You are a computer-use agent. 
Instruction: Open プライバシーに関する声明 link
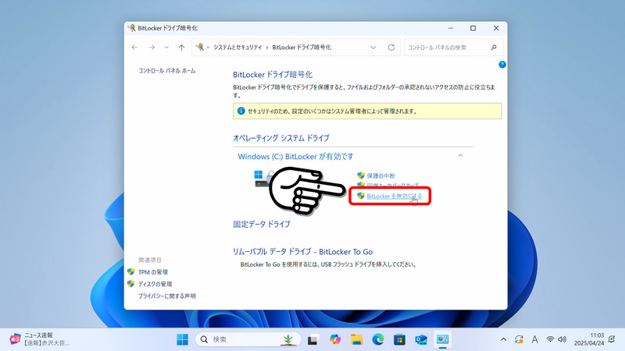(x=167, y=296)
